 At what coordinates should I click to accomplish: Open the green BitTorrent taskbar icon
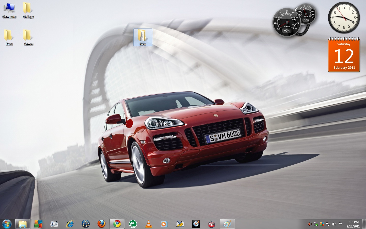point(133,224)
